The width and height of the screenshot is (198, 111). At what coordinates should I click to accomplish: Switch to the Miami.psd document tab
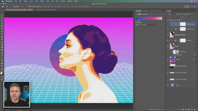[x=20, y=10]
